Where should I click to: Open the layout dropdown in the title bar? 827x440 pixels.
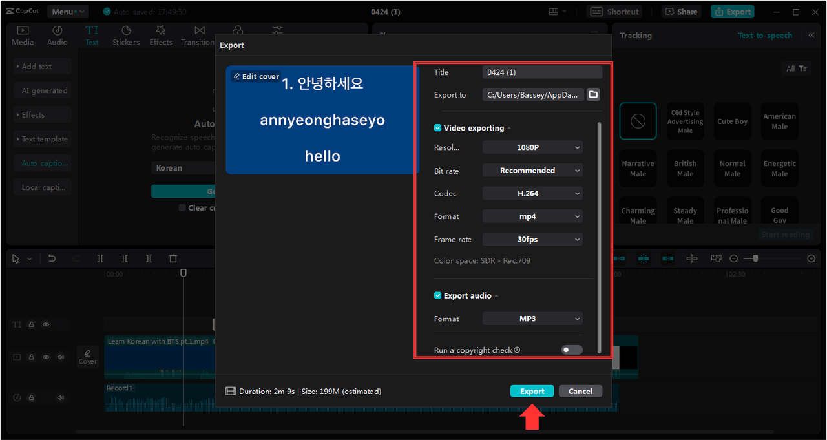(x=557, y=12)
